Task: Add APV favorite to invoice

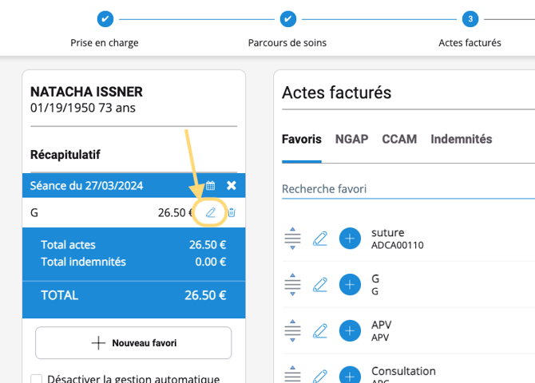Action: [350, 331]
